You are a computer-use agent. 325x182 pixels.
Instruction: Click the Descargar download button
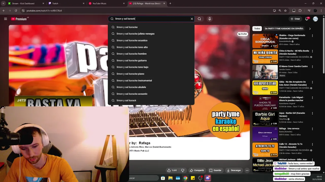point(234,170)
